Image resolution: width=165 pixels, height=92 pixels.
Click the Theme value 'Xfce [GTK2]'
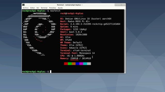[x=76, y=45]
